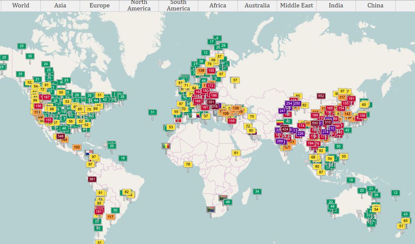Click the green 46 marker in southern Africa
Viewport: 415px width, 244px height.
(x=227, y=202)
